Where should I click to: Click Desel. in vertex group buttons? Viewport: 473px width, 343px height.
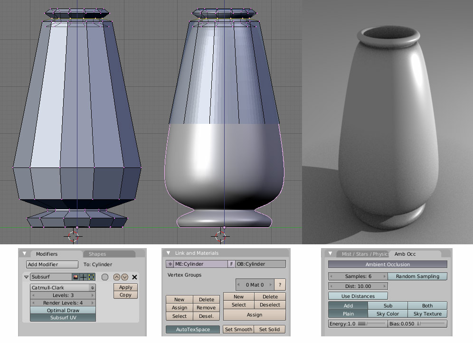(206, 316)
